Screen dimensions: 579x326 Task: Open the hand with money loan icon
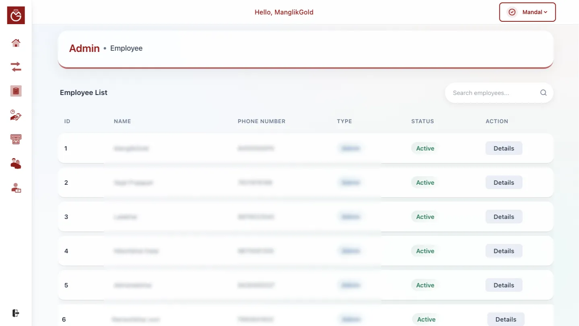coord(16,115)
